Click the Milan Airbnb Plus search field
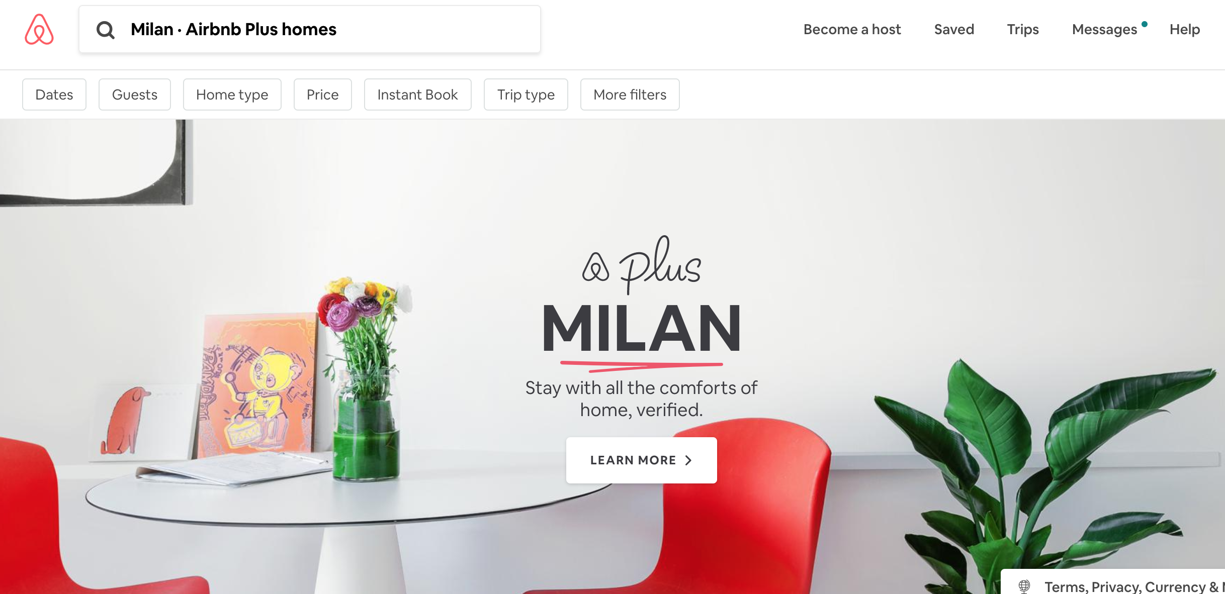 310,29
